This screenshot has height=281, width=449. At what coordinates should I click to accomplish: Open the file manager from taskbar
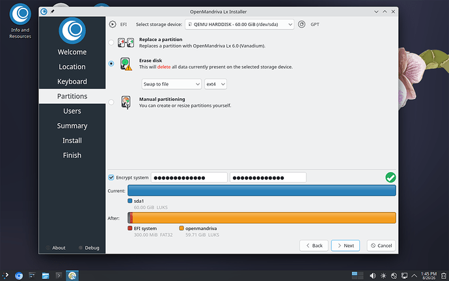click(x=46, y=276)
